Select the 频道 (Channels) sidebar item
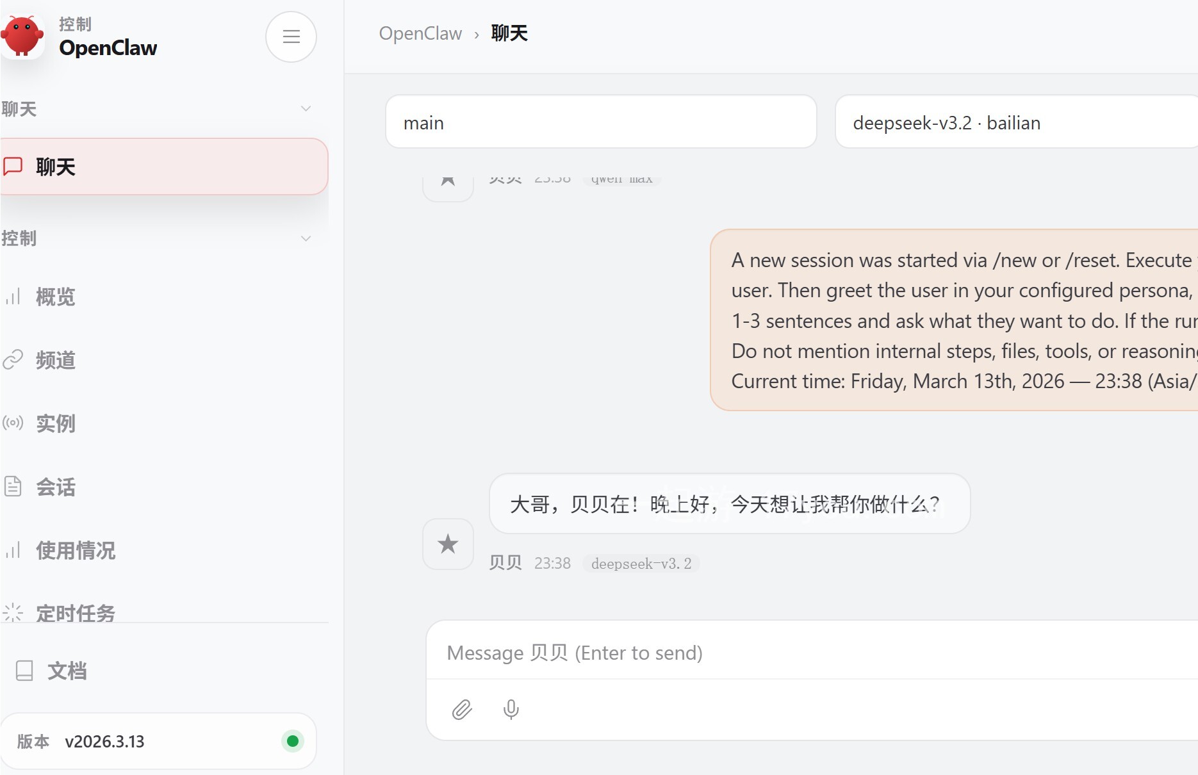Screen dimensions: 1198x775 (55, 359)
